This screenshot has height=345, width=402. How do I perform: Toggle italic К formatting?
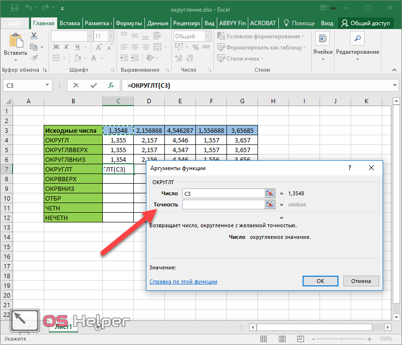click(x=66, y=47)
